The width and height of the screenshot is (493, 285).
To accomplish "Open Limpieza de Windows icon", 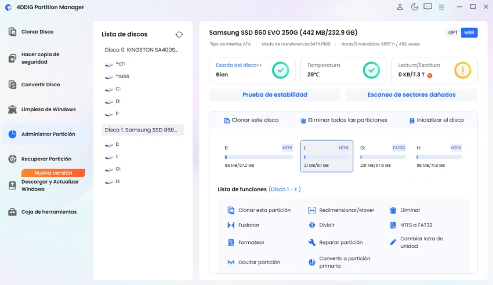I will click(x=12, y=109).
